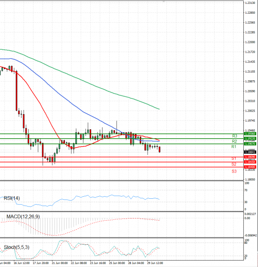Click the MACD 0.002127 axis value

(250, 214)
